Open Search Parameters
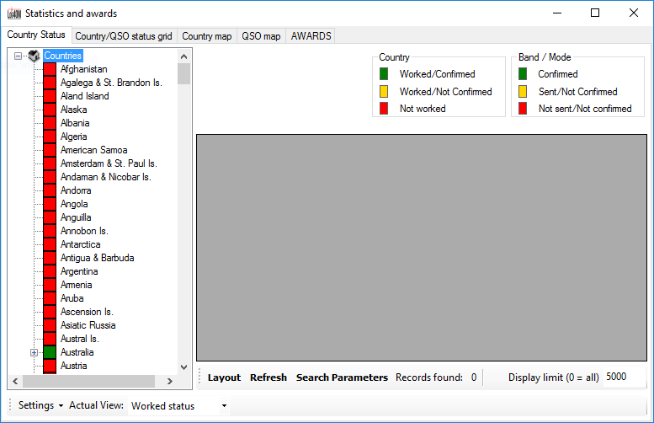 342,377
